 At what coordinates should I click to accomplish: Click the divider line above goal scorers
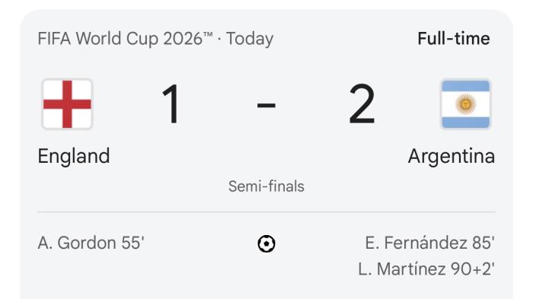tap(266, 212)
